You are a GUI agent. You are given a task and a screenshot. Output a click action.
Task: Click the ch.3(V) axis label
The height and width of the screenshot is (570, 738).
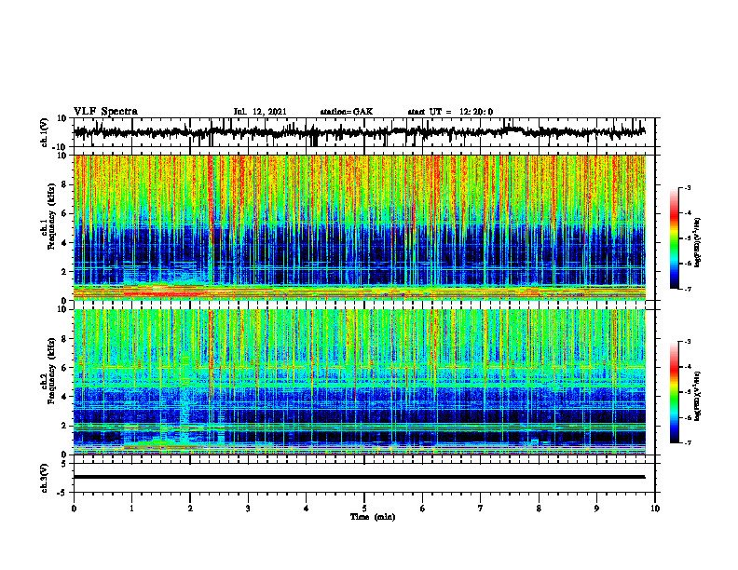click(x=45, y=478)
